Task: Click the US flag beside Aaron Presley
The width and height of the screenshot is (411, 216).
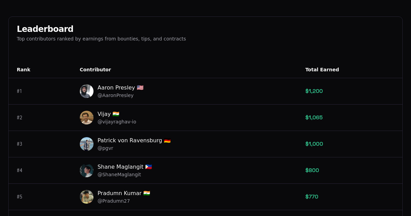Action: coord(140,87)
